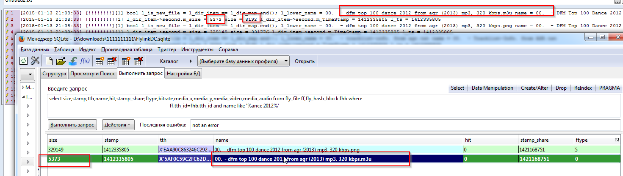Click the Firefox icon in SQLite manager title
Screen dimensions: 623x176
pos(22,40)
